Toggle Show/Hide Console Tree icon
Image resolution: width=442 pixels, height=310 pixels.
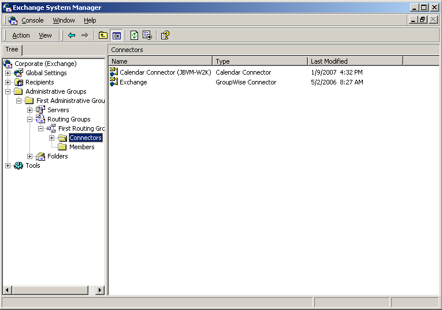coord(116,35)
